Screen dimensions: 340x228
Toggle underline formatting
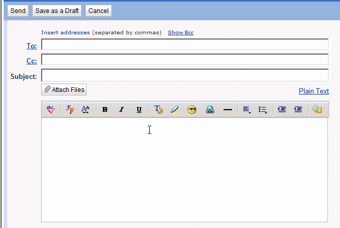click(x=139, y=110)
